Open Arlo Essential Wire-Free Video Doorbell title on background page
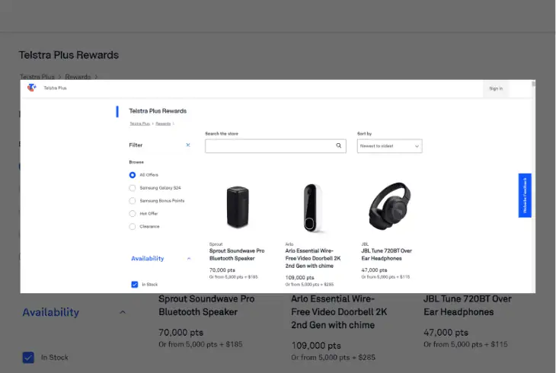 click(x=339, y=312)
